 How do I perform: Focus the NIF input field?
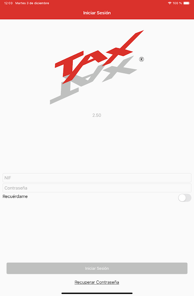coord(97,178)
